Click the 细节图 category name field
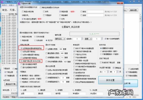Screen dimensions: 143x100 click(62, 94)
